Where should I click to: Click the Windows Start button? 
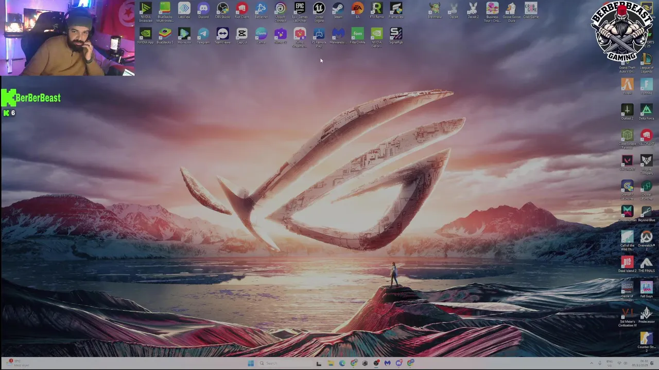[251, 363]
